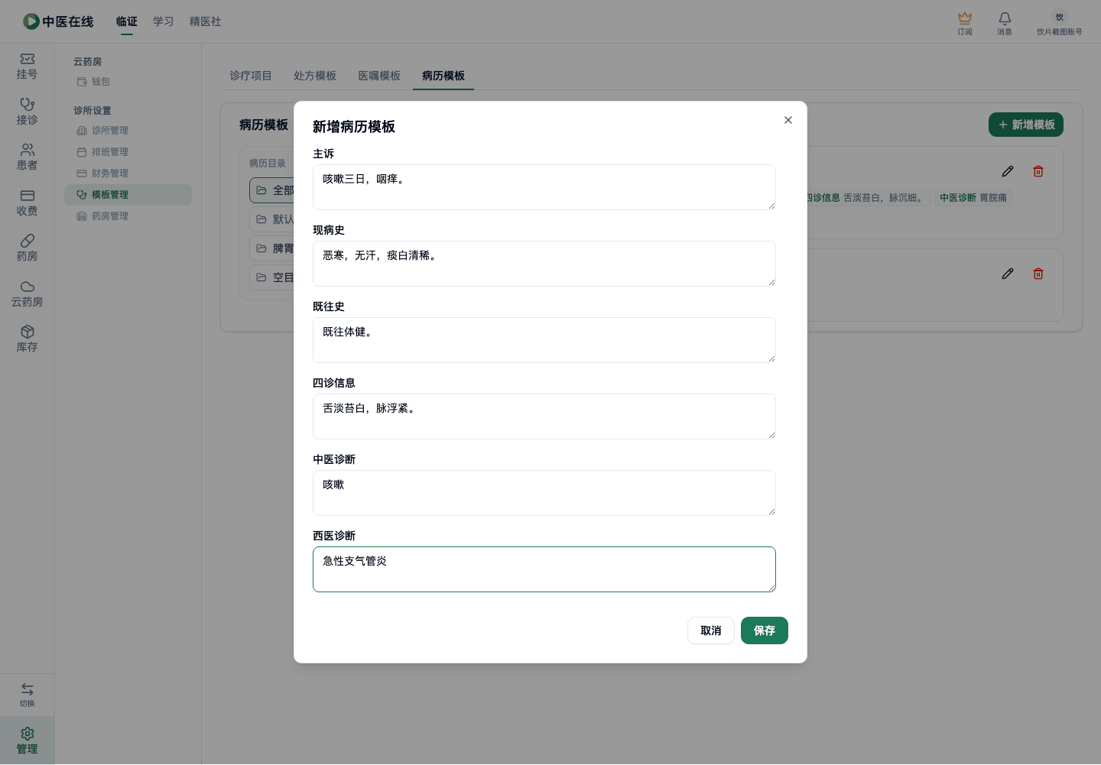This screenshot has width=1101, height=765.
Task: Open the 饮片截图账号 account avatar
Action: [x=1060, y=17]
